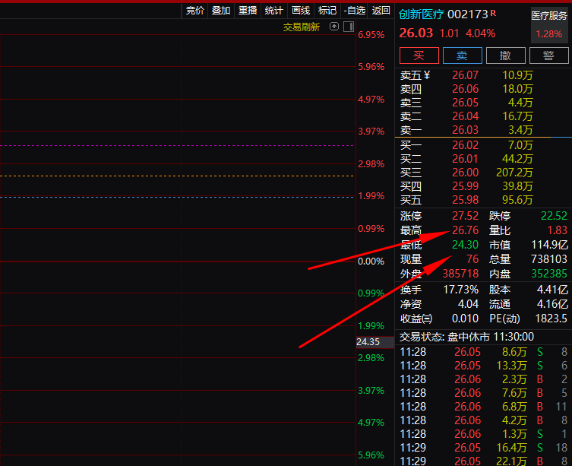
Task: Select the 叠加 overlay option
Action: tap(221, 11)
